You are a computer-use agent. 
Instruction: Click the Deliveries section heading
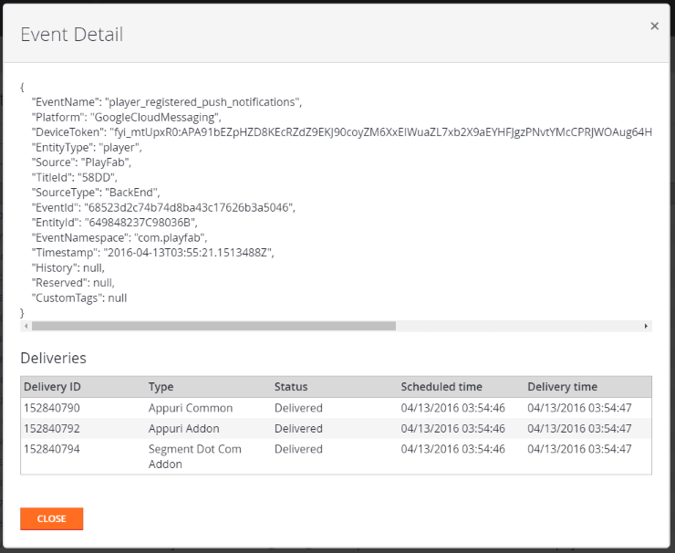(x=54, y=358)
